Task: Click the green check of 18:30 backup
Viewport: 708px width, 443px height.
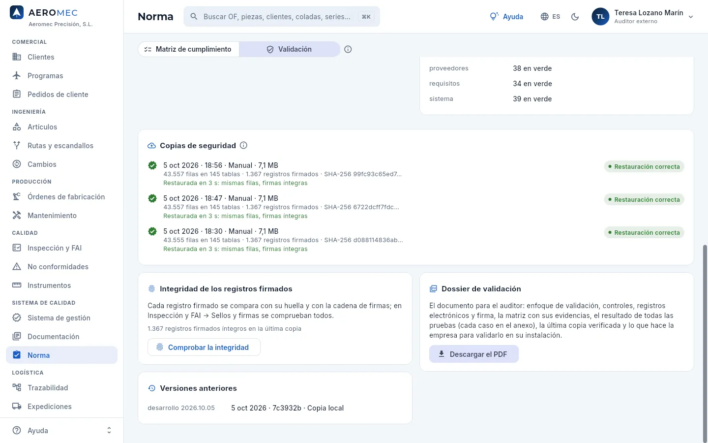Action: point(152,231)
